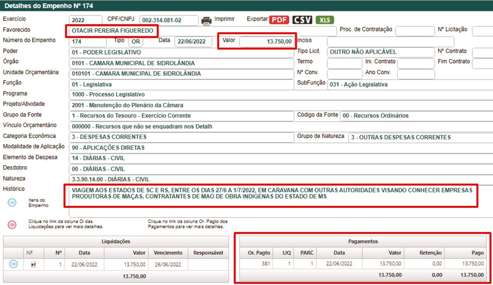This screenshot has height=285, width=493.
Task: Focus the CPF/CNPJ field
Action: 168,20
